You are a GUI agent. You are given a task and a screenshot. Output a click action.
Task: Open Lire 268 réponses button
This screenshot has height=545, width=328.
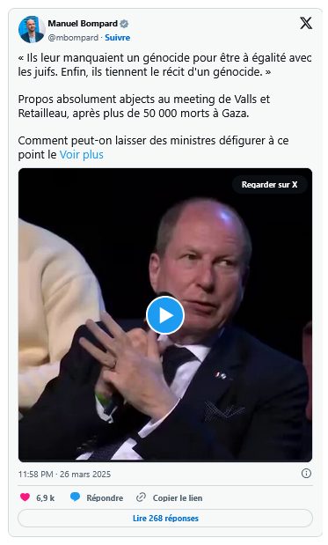[165, 519]
